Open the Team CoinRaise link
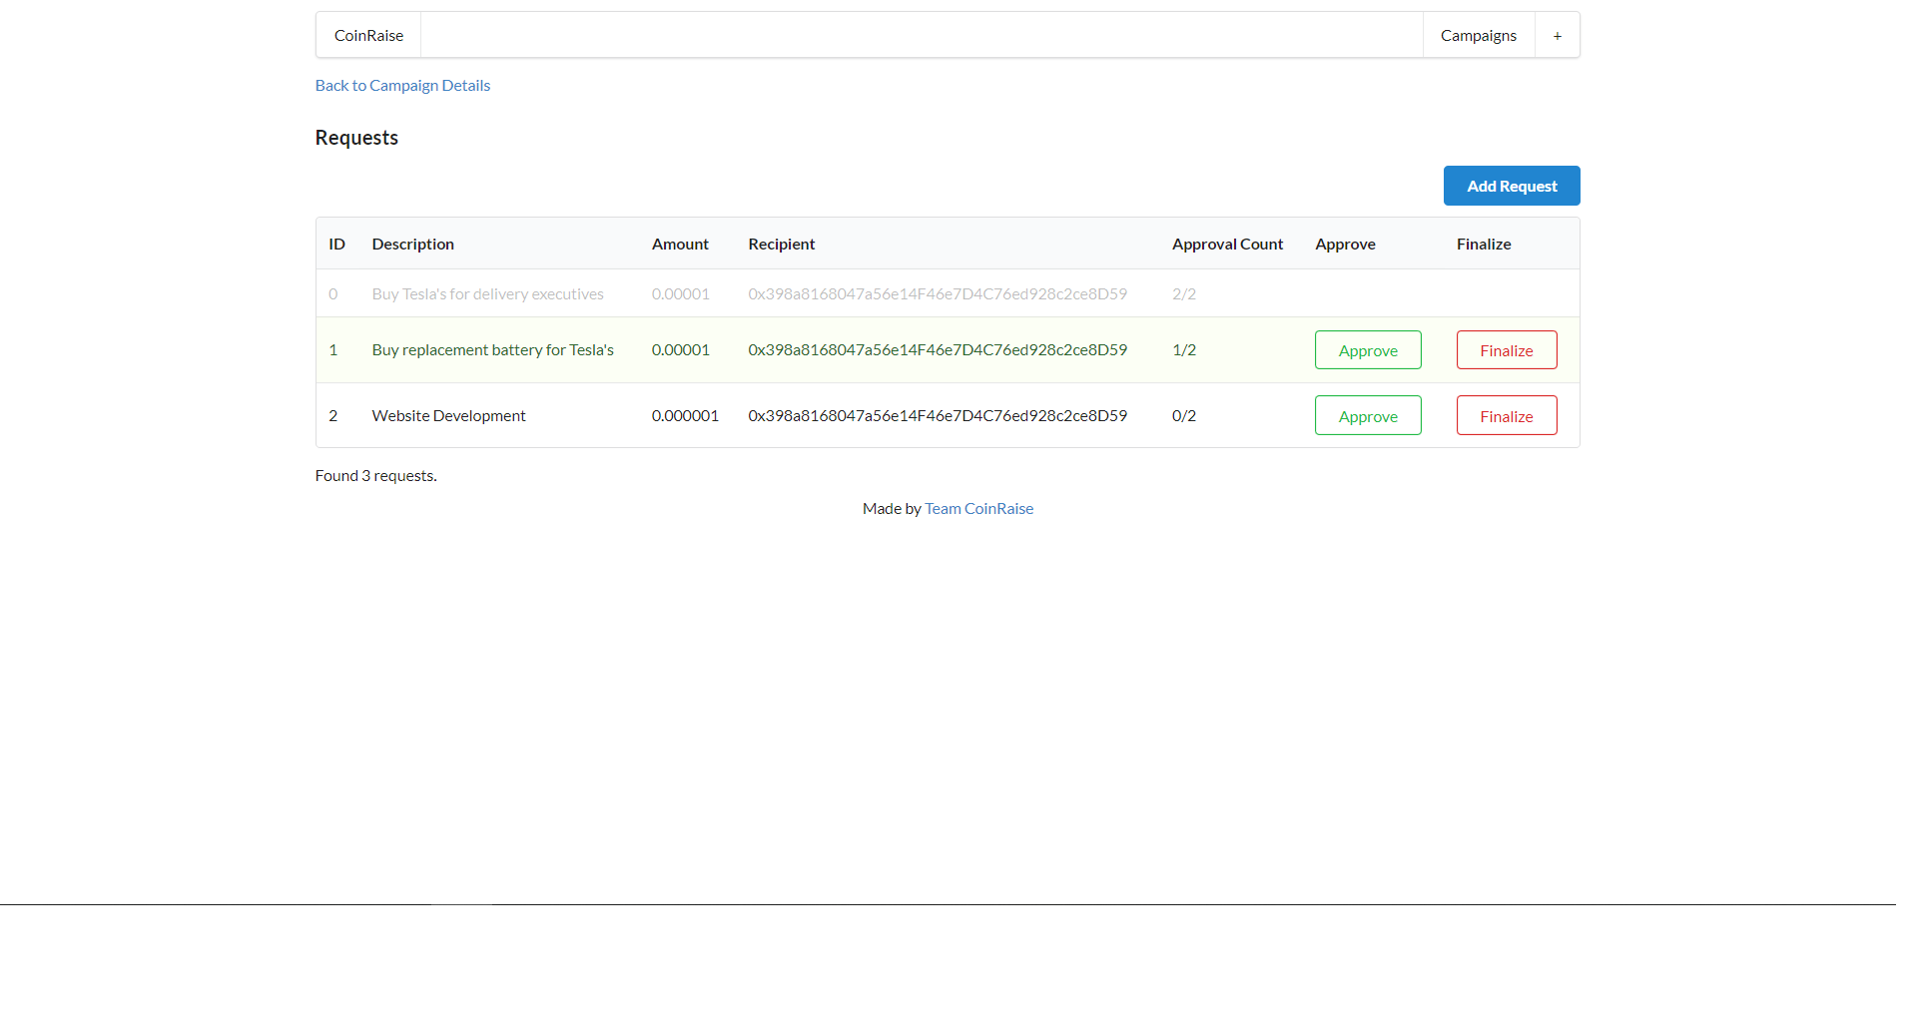Screen dimensions: 1925x1024 click(x=978, y=508)
